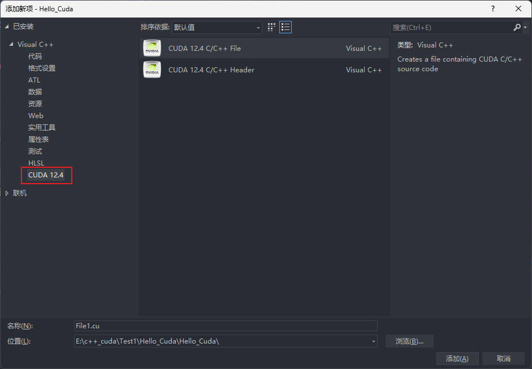532x369 pixels.
Task: Select the 数据 category
Action: pyautogui.click(x=35, y=92)
